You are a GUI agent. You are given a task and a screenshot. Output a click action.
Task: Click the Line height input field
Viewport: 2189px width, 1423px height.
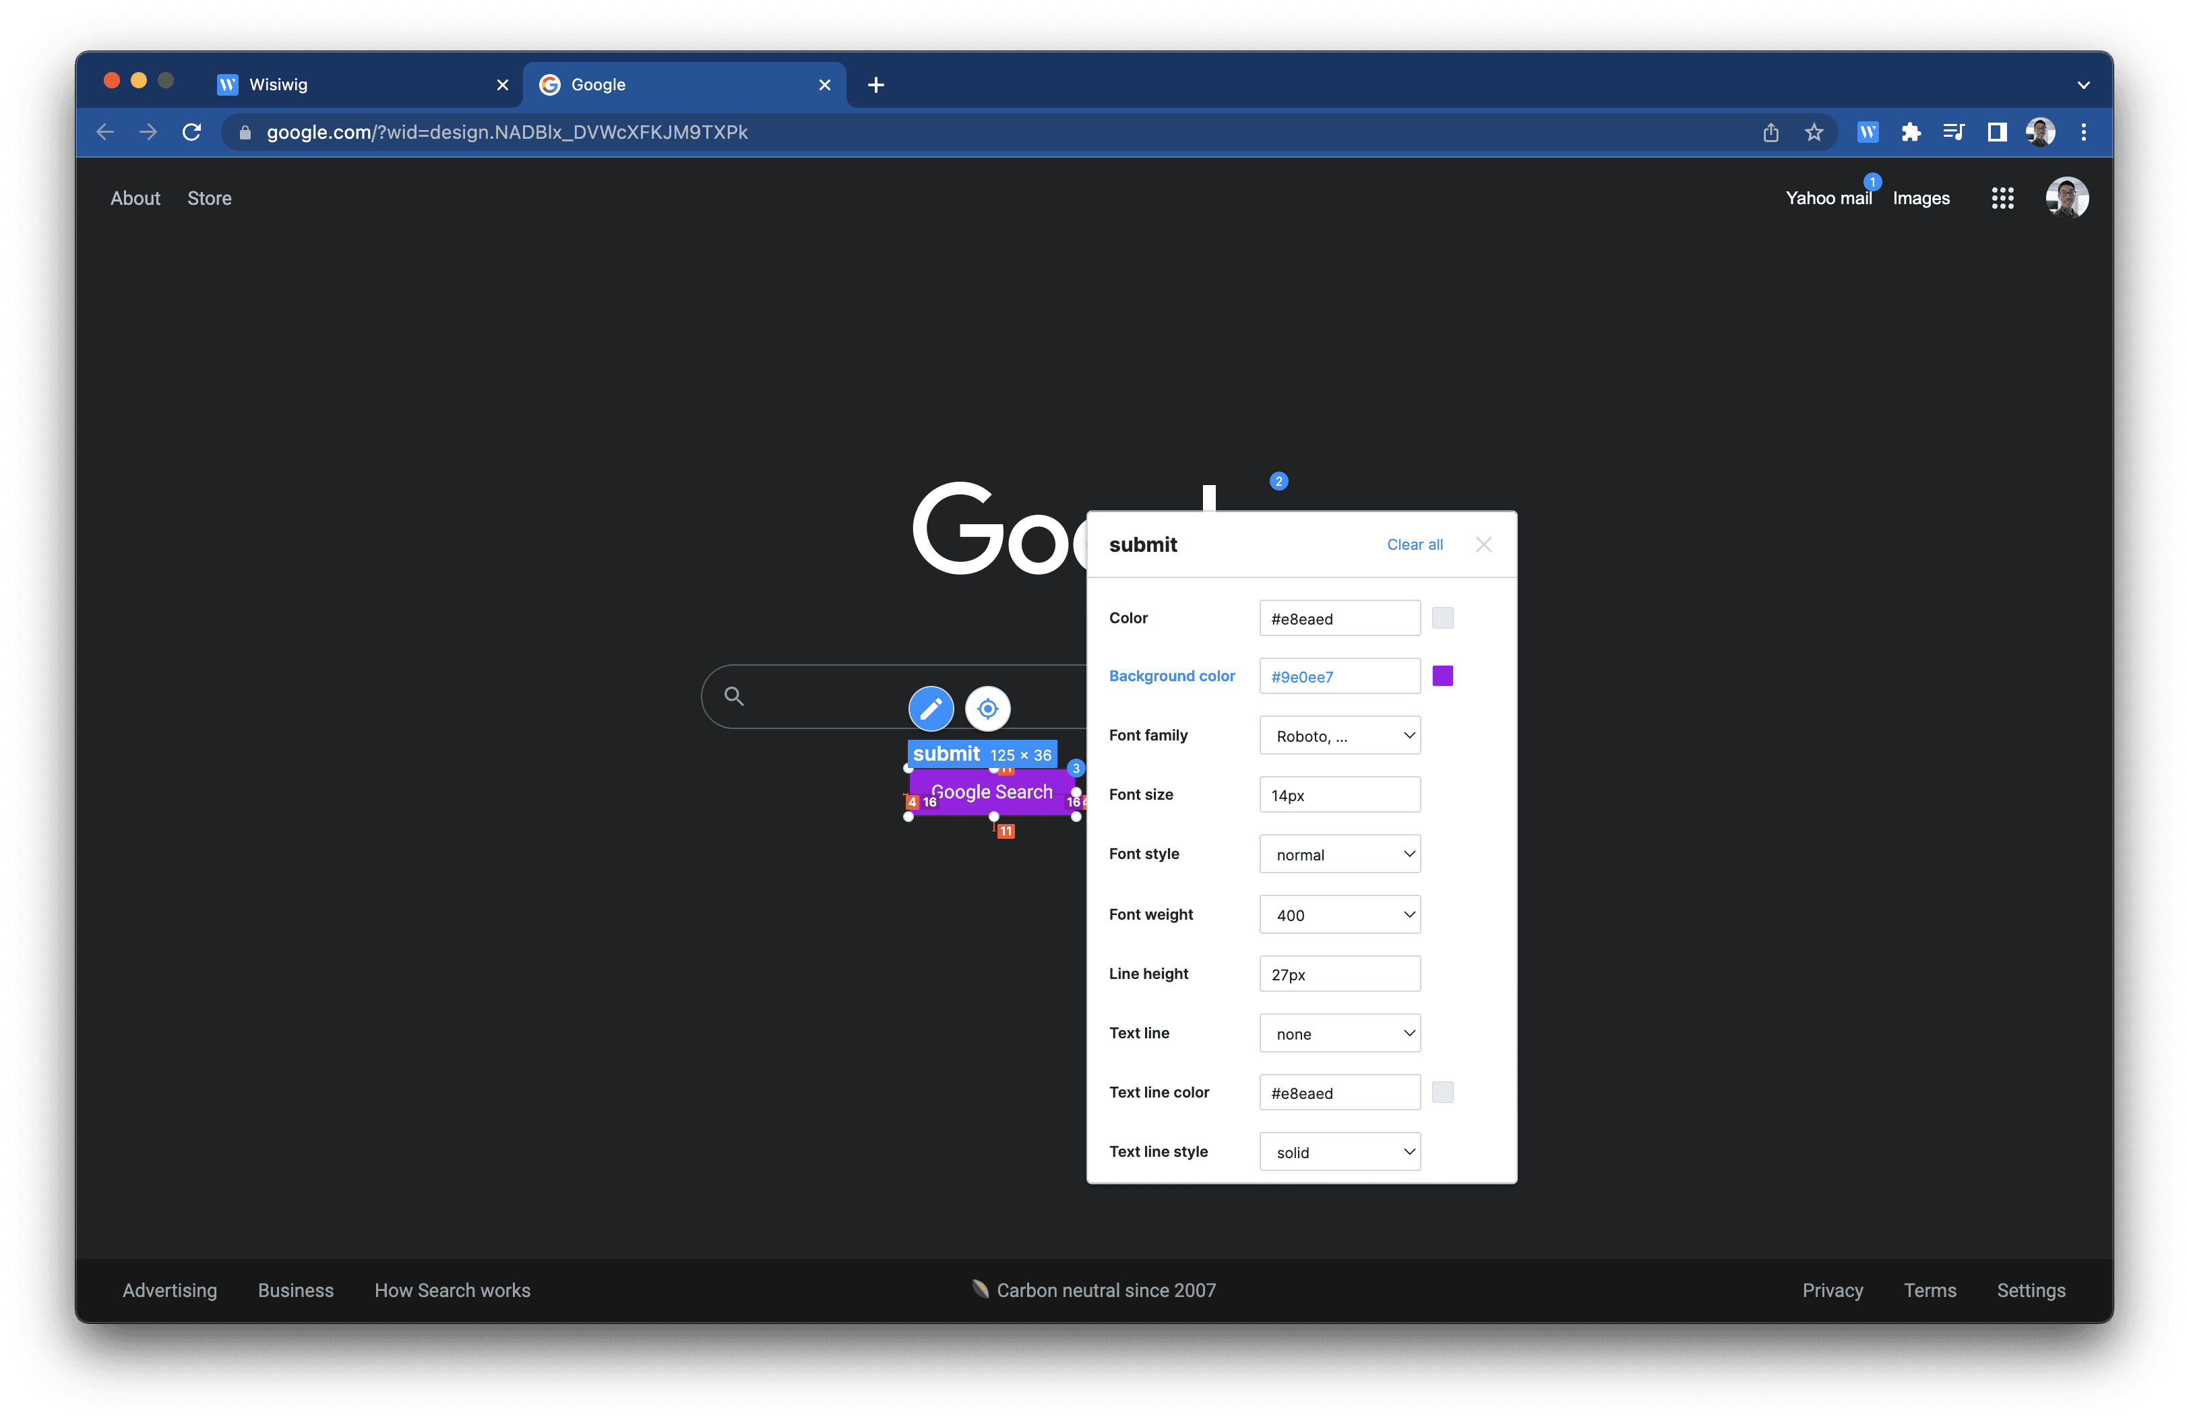(x=1340, y=974)
